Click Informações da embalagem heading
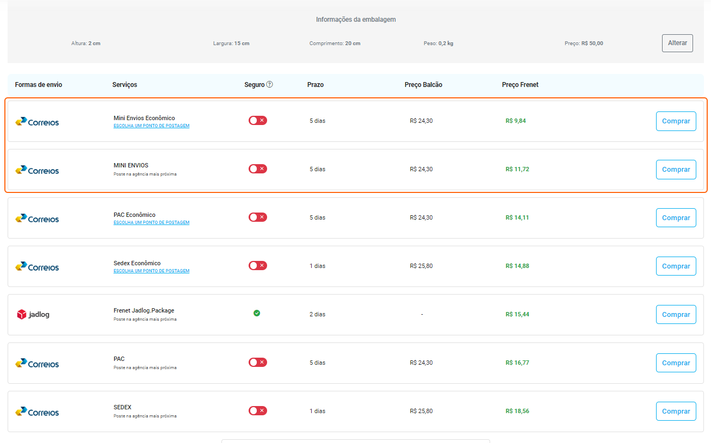The image size is (711, 443). [356, 20]
